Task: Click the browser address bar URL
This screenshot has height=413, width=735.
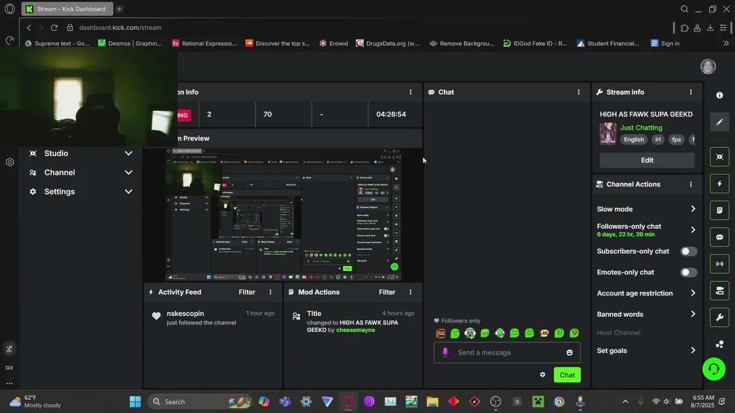Action: (120, 28)
